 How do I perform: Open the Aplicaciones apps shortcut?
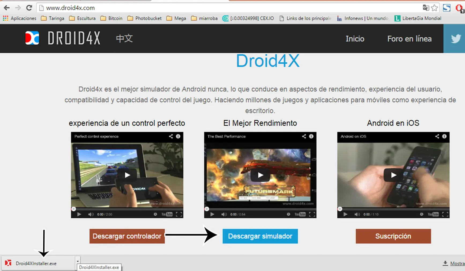(20, 18)
